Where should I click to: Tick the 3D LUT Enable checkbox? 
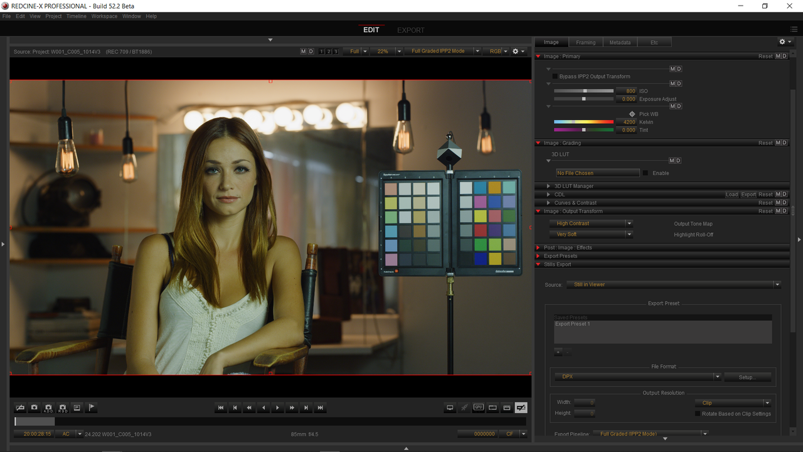[x=645, y=173]
